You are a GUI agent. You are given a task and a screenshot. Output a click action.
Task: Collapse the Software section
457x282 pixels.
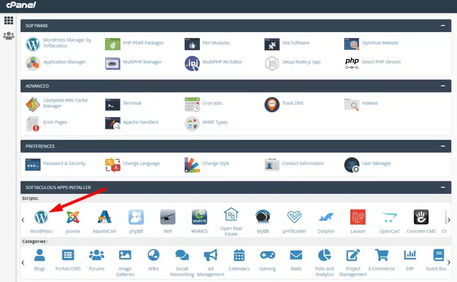coord(443,26)
